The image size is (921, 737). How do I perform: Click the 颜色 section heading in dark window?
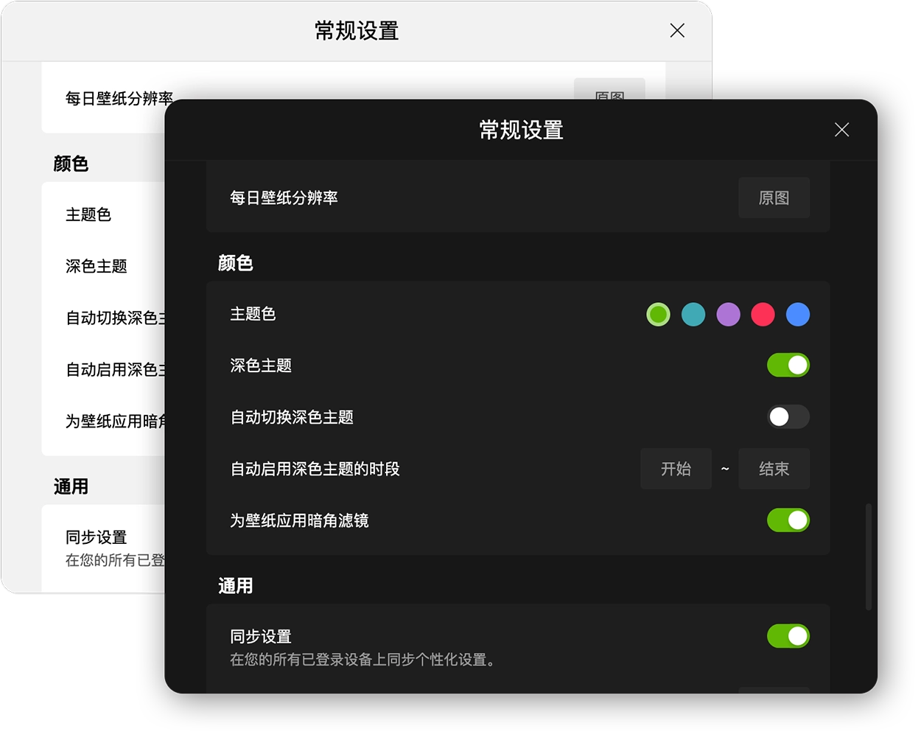235,263
